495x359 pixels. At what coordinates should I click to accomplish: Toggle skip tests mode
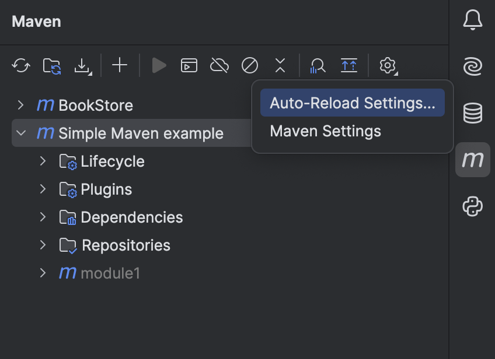(249, 66)
